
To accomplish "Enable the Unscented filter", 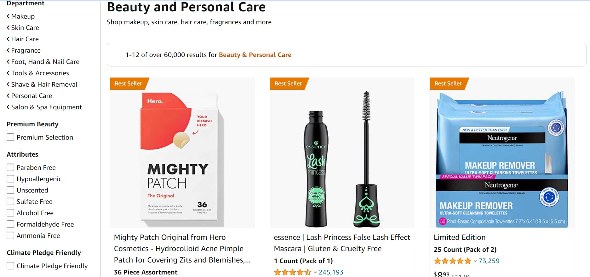I will 10,190.
